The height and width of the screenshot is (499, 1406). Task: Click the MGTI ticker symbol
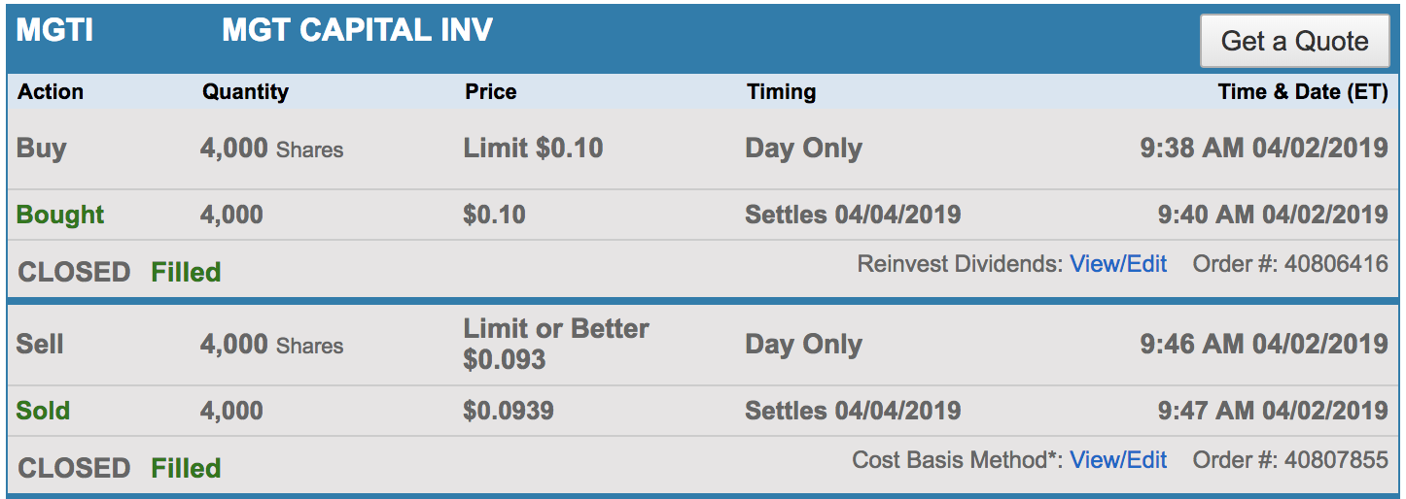tap(54, 31)
